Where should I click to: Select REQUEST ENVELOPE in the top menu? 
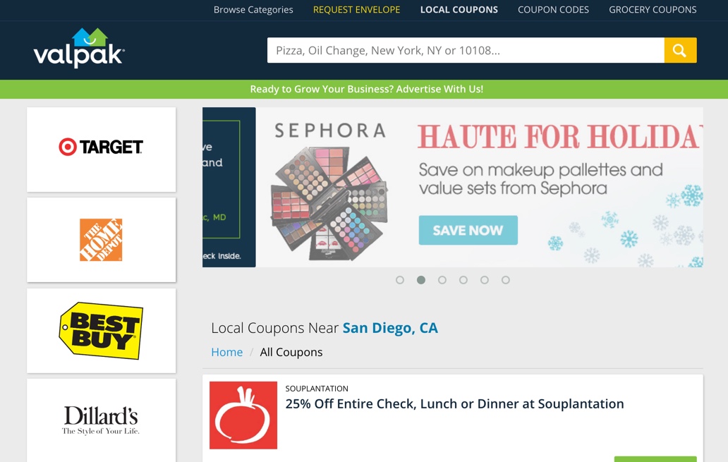tap(356, 10)
